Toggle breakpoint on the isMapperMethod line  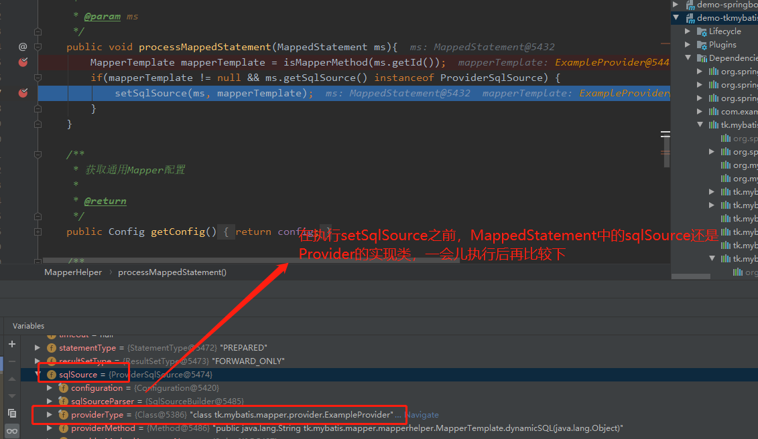click(x=23, y=62)
